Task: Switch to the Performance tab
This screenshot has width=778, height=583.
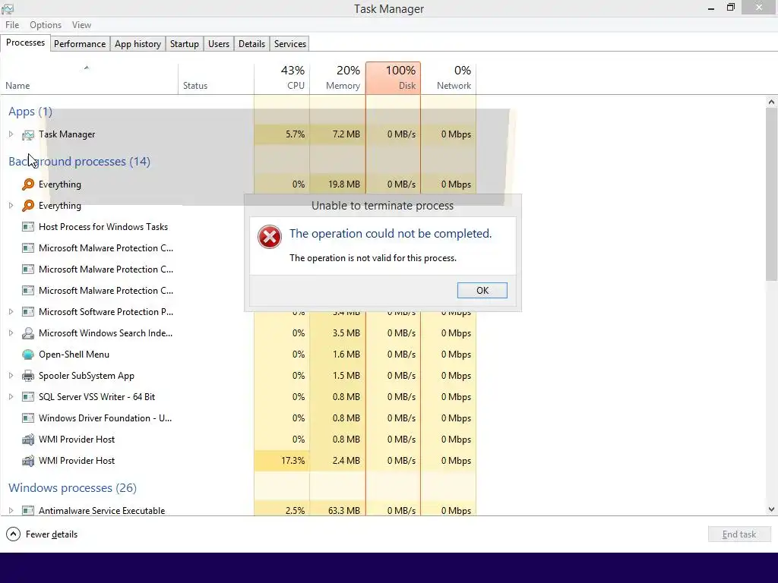Action: (80, 44)
